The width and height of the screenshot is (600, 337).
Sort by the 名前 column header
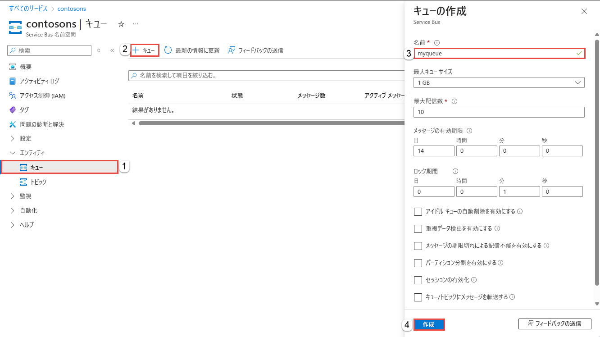point(138,96)
